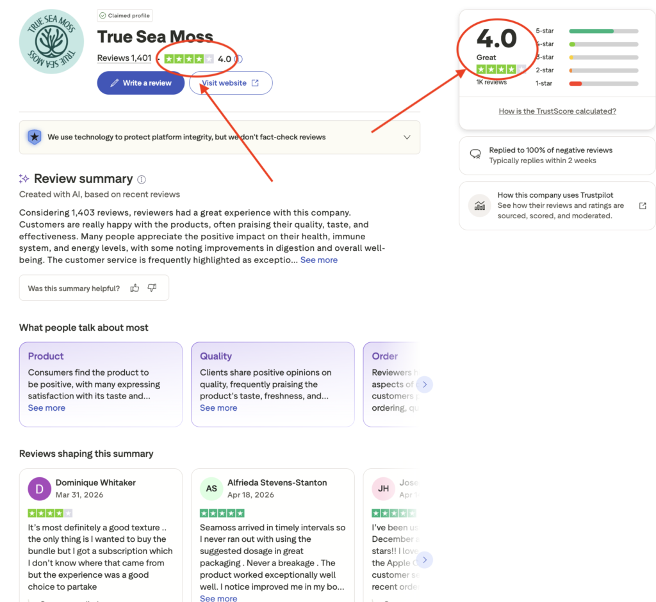Click Dominique Whitaker's avatar

click(x=39, y=489)
